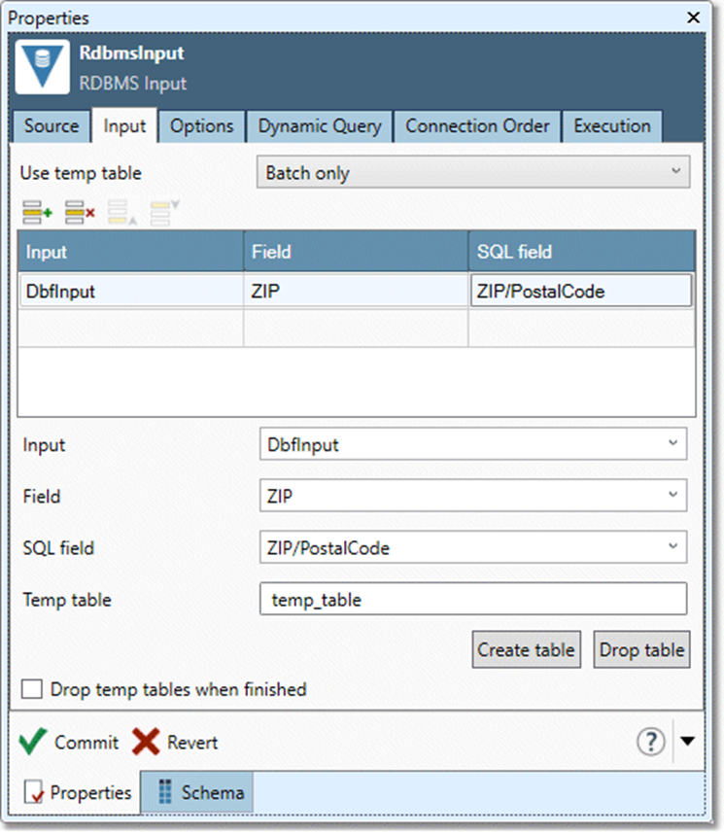Click the delete row icon
724x834 pixels.
pyautogui.click(x=80, y=211)
